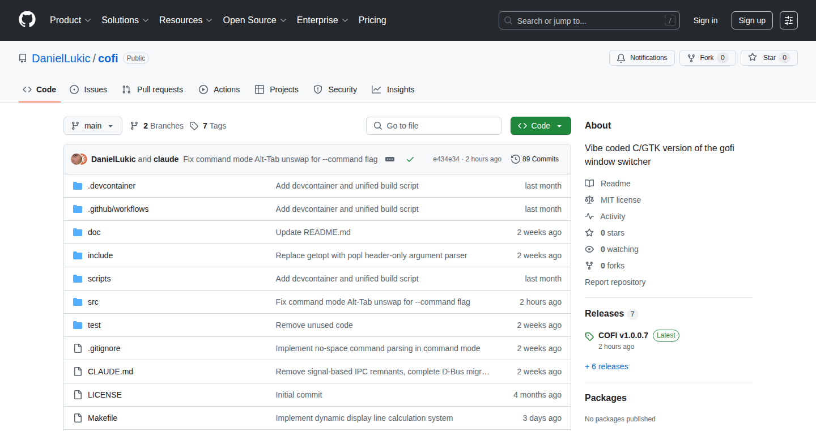Click the Sign up button

click(x=752, y=20)
